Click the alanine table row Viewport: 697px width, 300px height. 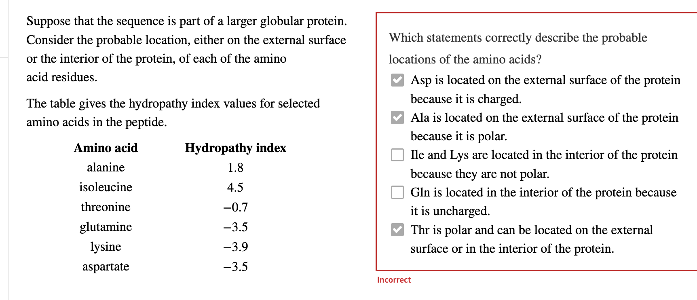click(106, 167)
